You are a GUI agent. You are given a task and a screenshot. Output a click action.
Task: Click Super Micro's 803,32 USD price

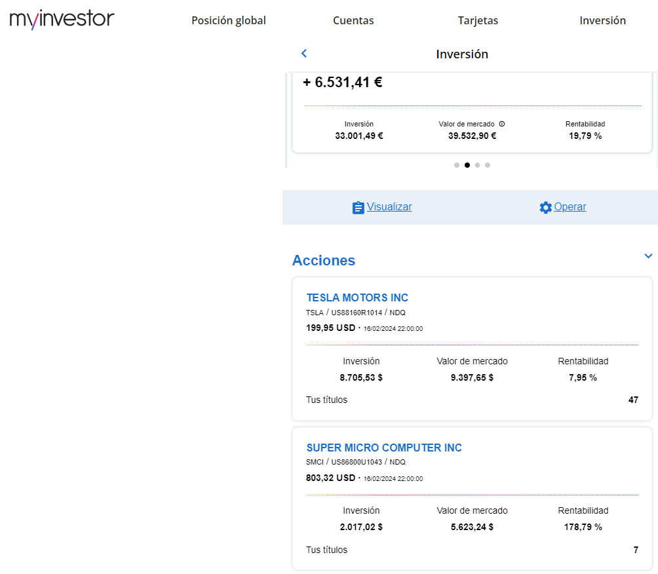point(330,478)
